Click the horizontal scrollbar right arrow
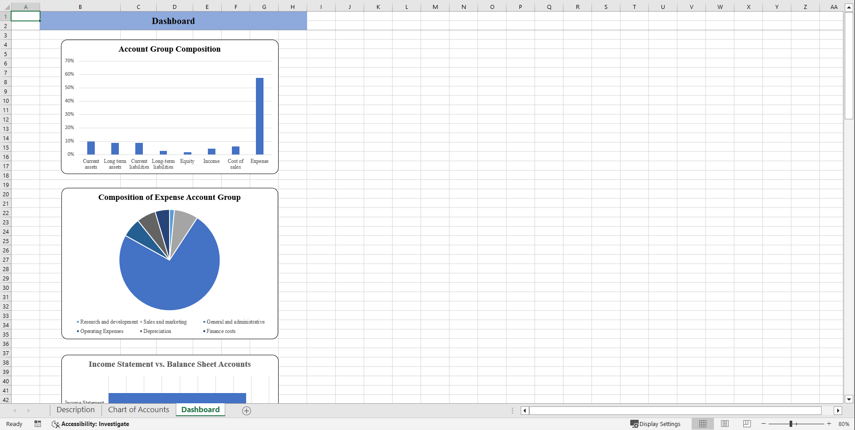The image size is (855, 430). (838, 410)
